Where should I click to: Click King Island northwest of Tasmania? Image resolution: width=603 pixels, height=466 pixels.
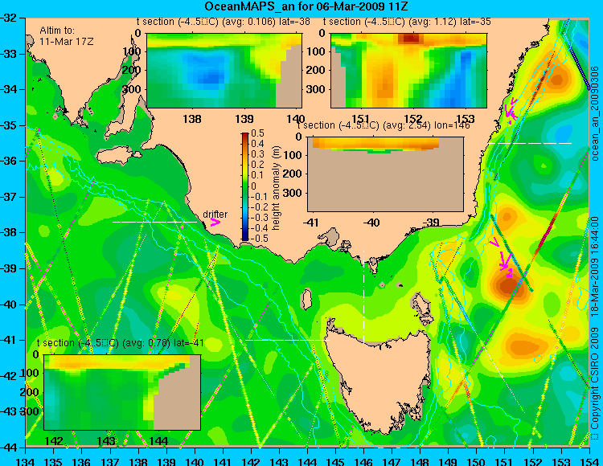click(x=306, y=299)
